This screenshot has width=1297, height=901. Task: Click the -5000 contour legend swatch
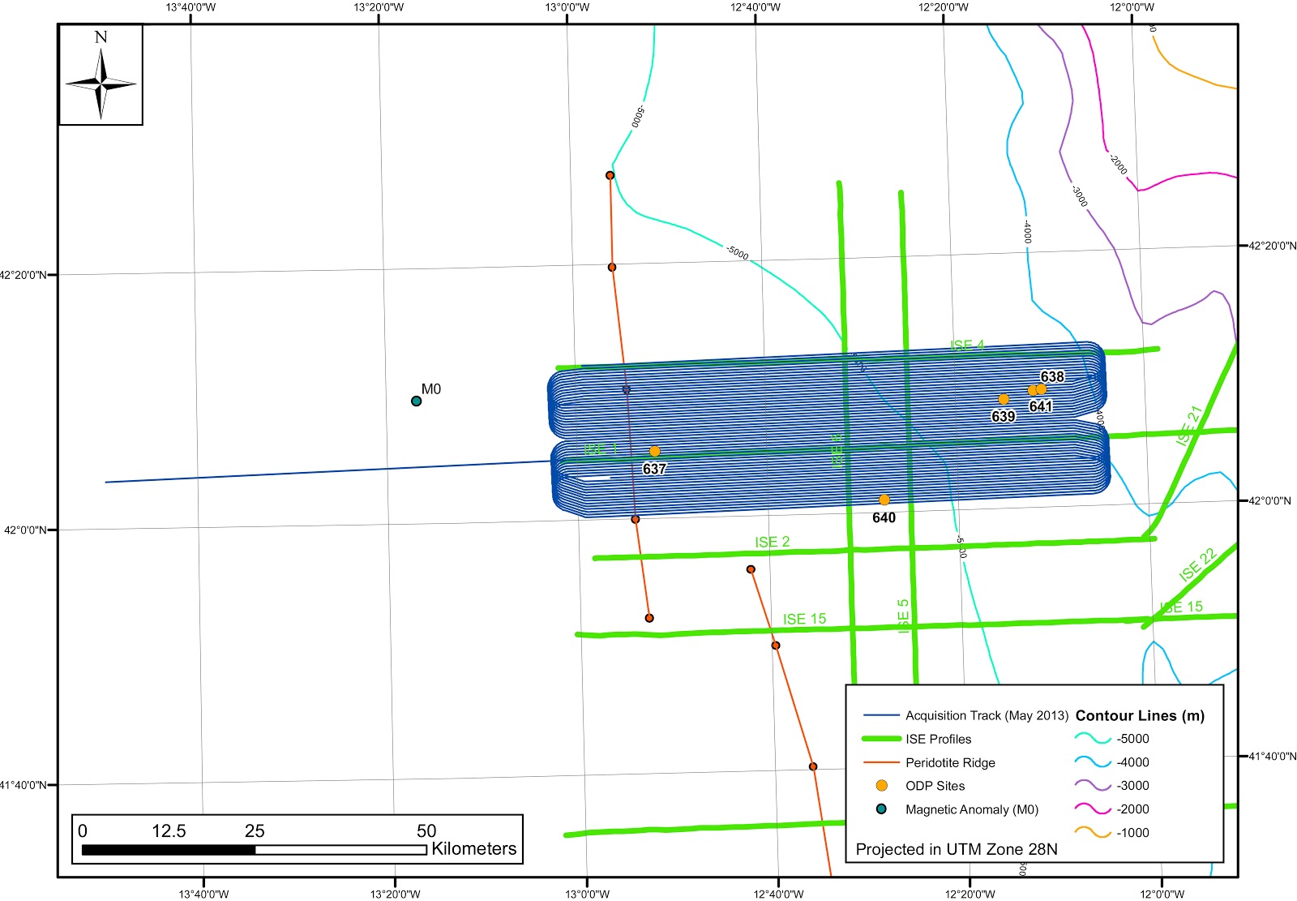point(1092,739)
